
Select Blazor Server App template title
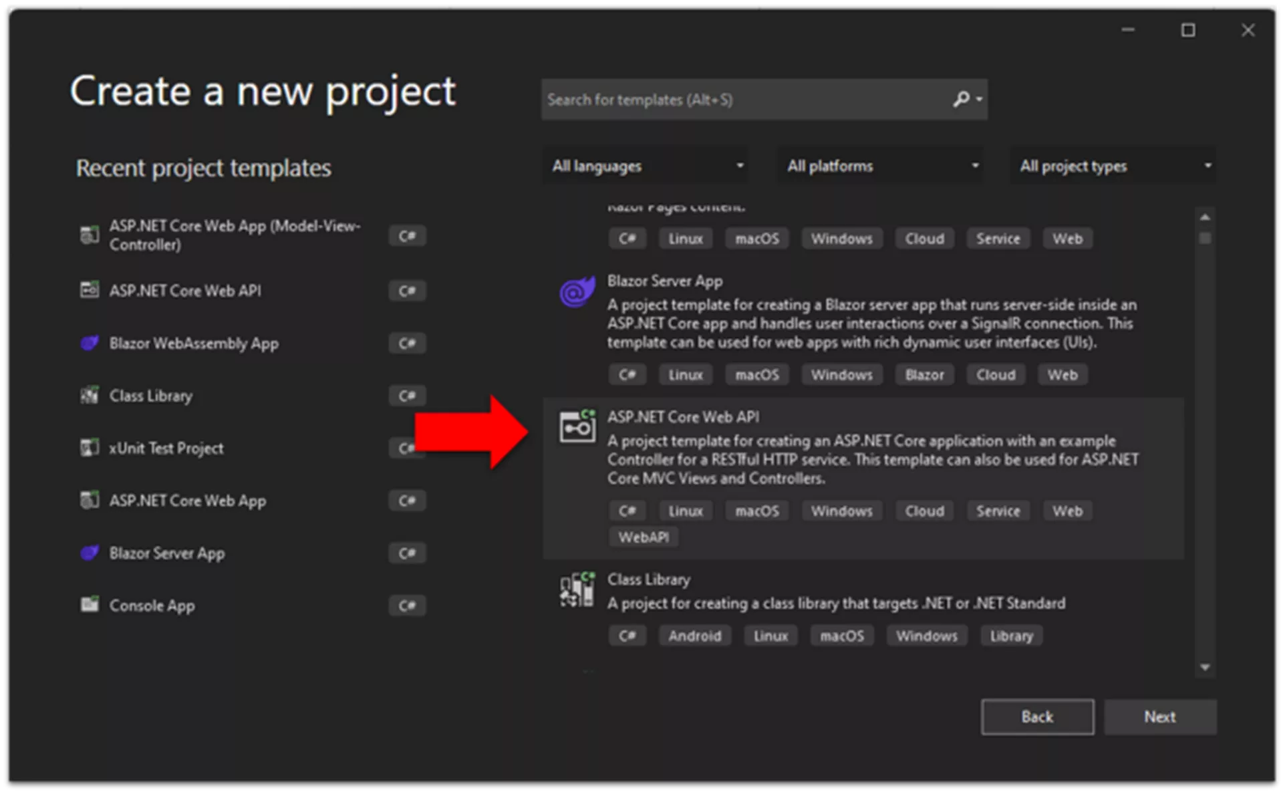(665, 281)
